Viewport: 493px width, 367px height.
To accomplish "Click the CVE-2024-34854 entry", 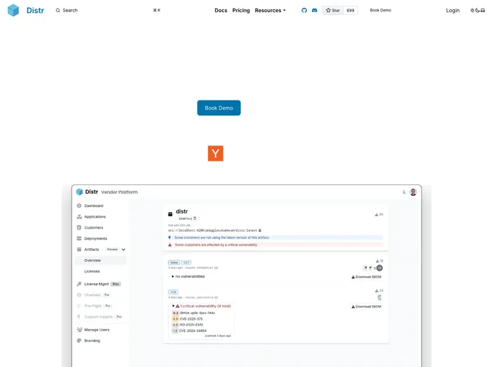I will [190, 331].
